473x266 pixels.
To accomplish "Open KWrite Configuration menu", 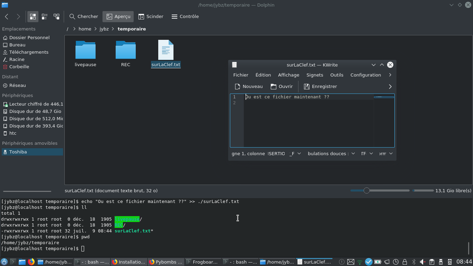I will point(366,75).
